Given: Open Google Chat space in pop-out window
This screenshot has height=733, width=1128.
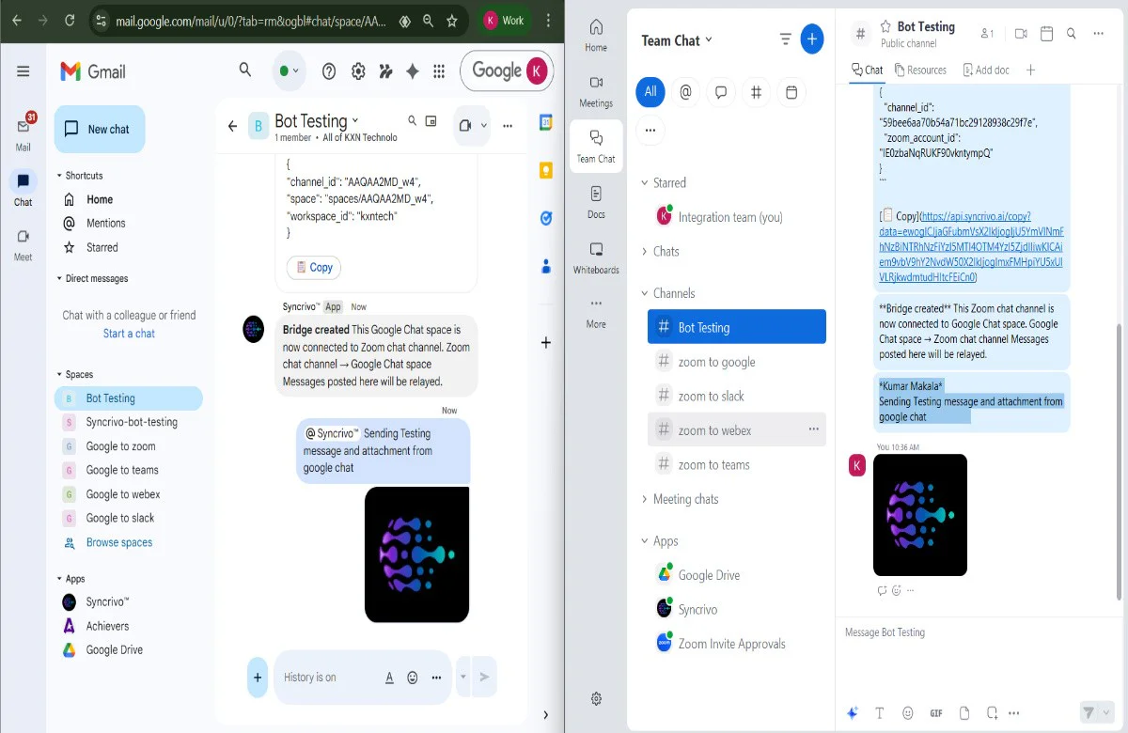Looking at the screenshot, I should coord(431,121).
